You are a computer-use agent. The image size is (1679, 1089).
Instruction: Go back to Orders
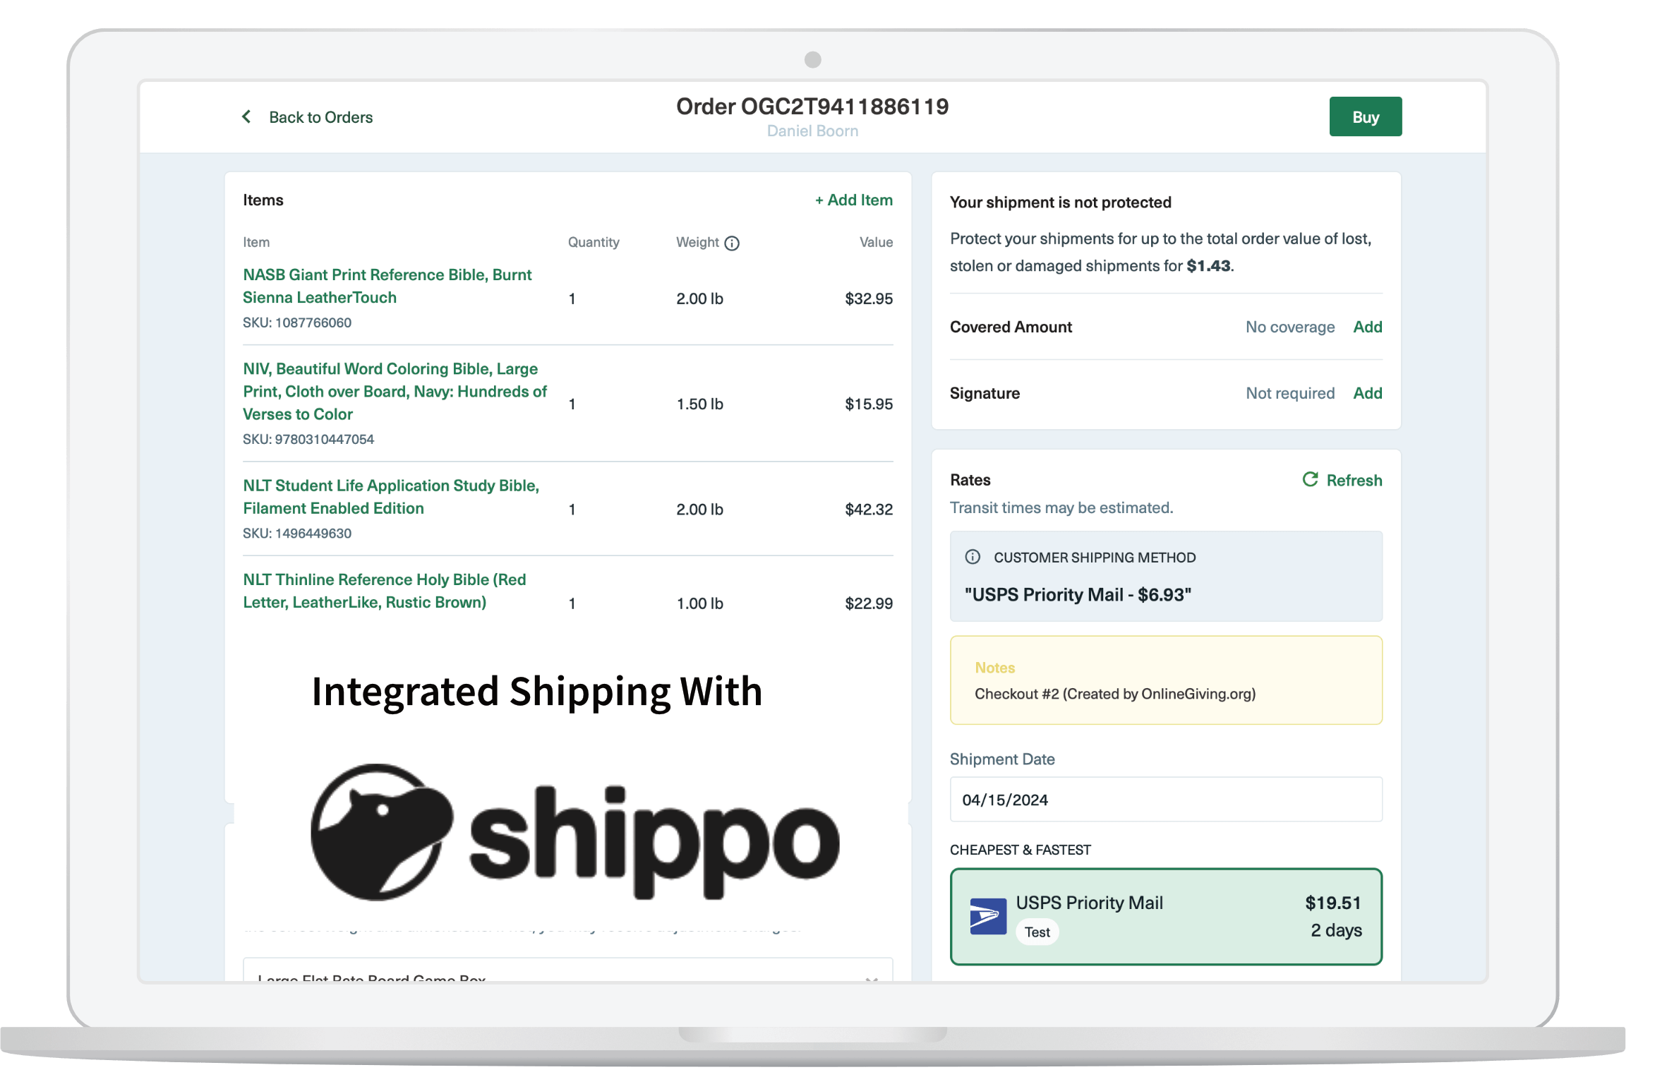coord(320,117)
